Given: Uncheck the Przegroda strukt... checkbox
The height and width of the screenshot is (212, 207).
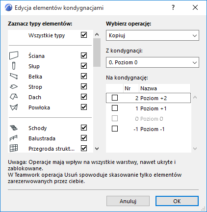Looking at the screenshot, I should [84, 148].
